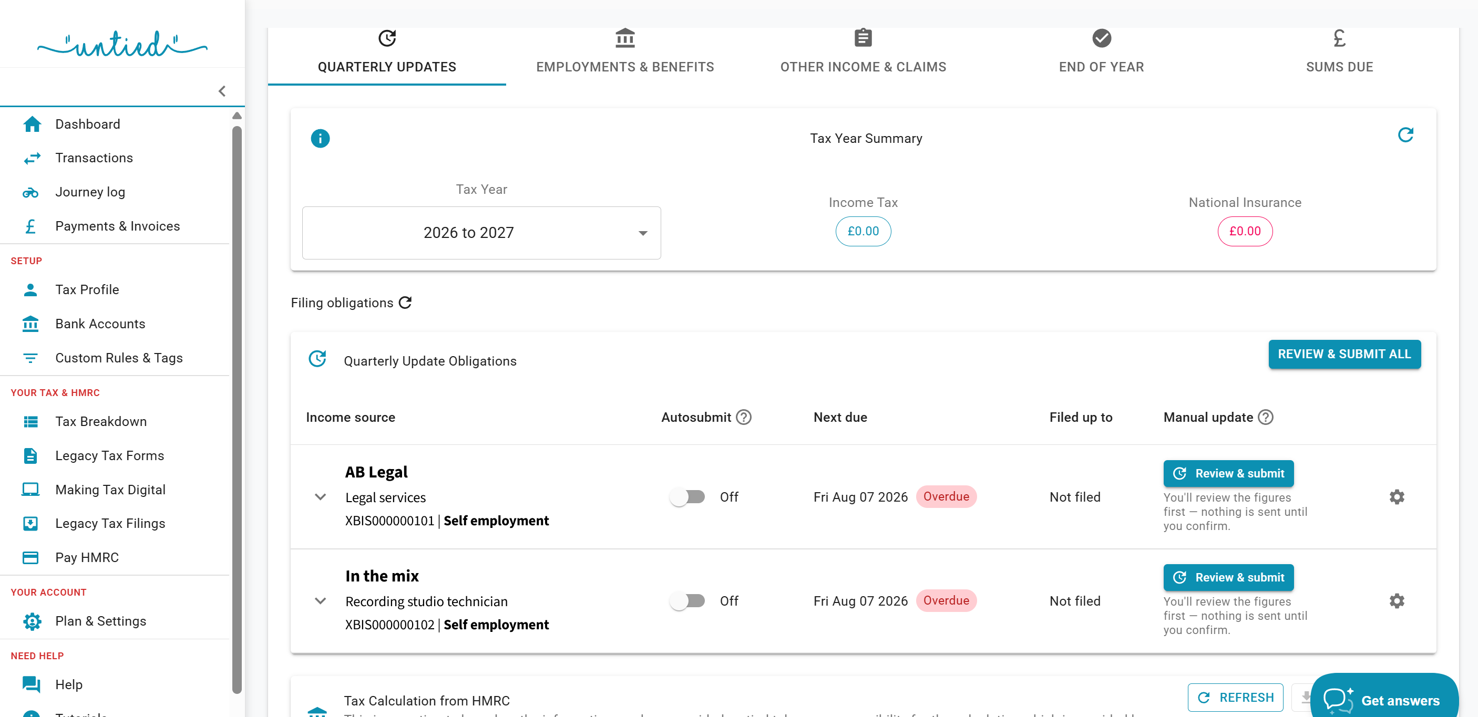This screenshot has width=1478, height=717.
Task: Click the National Insurance £0.00 chip
Action: (x=1245, y=231)
